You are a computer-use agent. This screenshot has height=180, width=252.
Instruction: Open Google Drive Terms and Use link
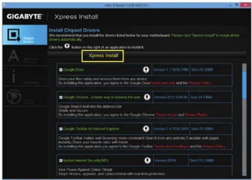163,83
